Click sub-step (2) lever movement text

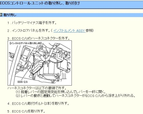pos(75,96)
